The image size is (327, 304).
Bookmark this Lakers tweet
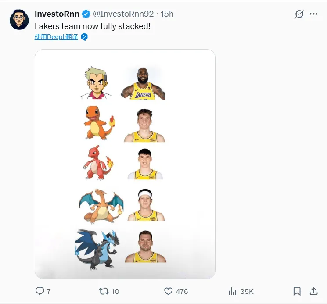(x=297, y=291)
